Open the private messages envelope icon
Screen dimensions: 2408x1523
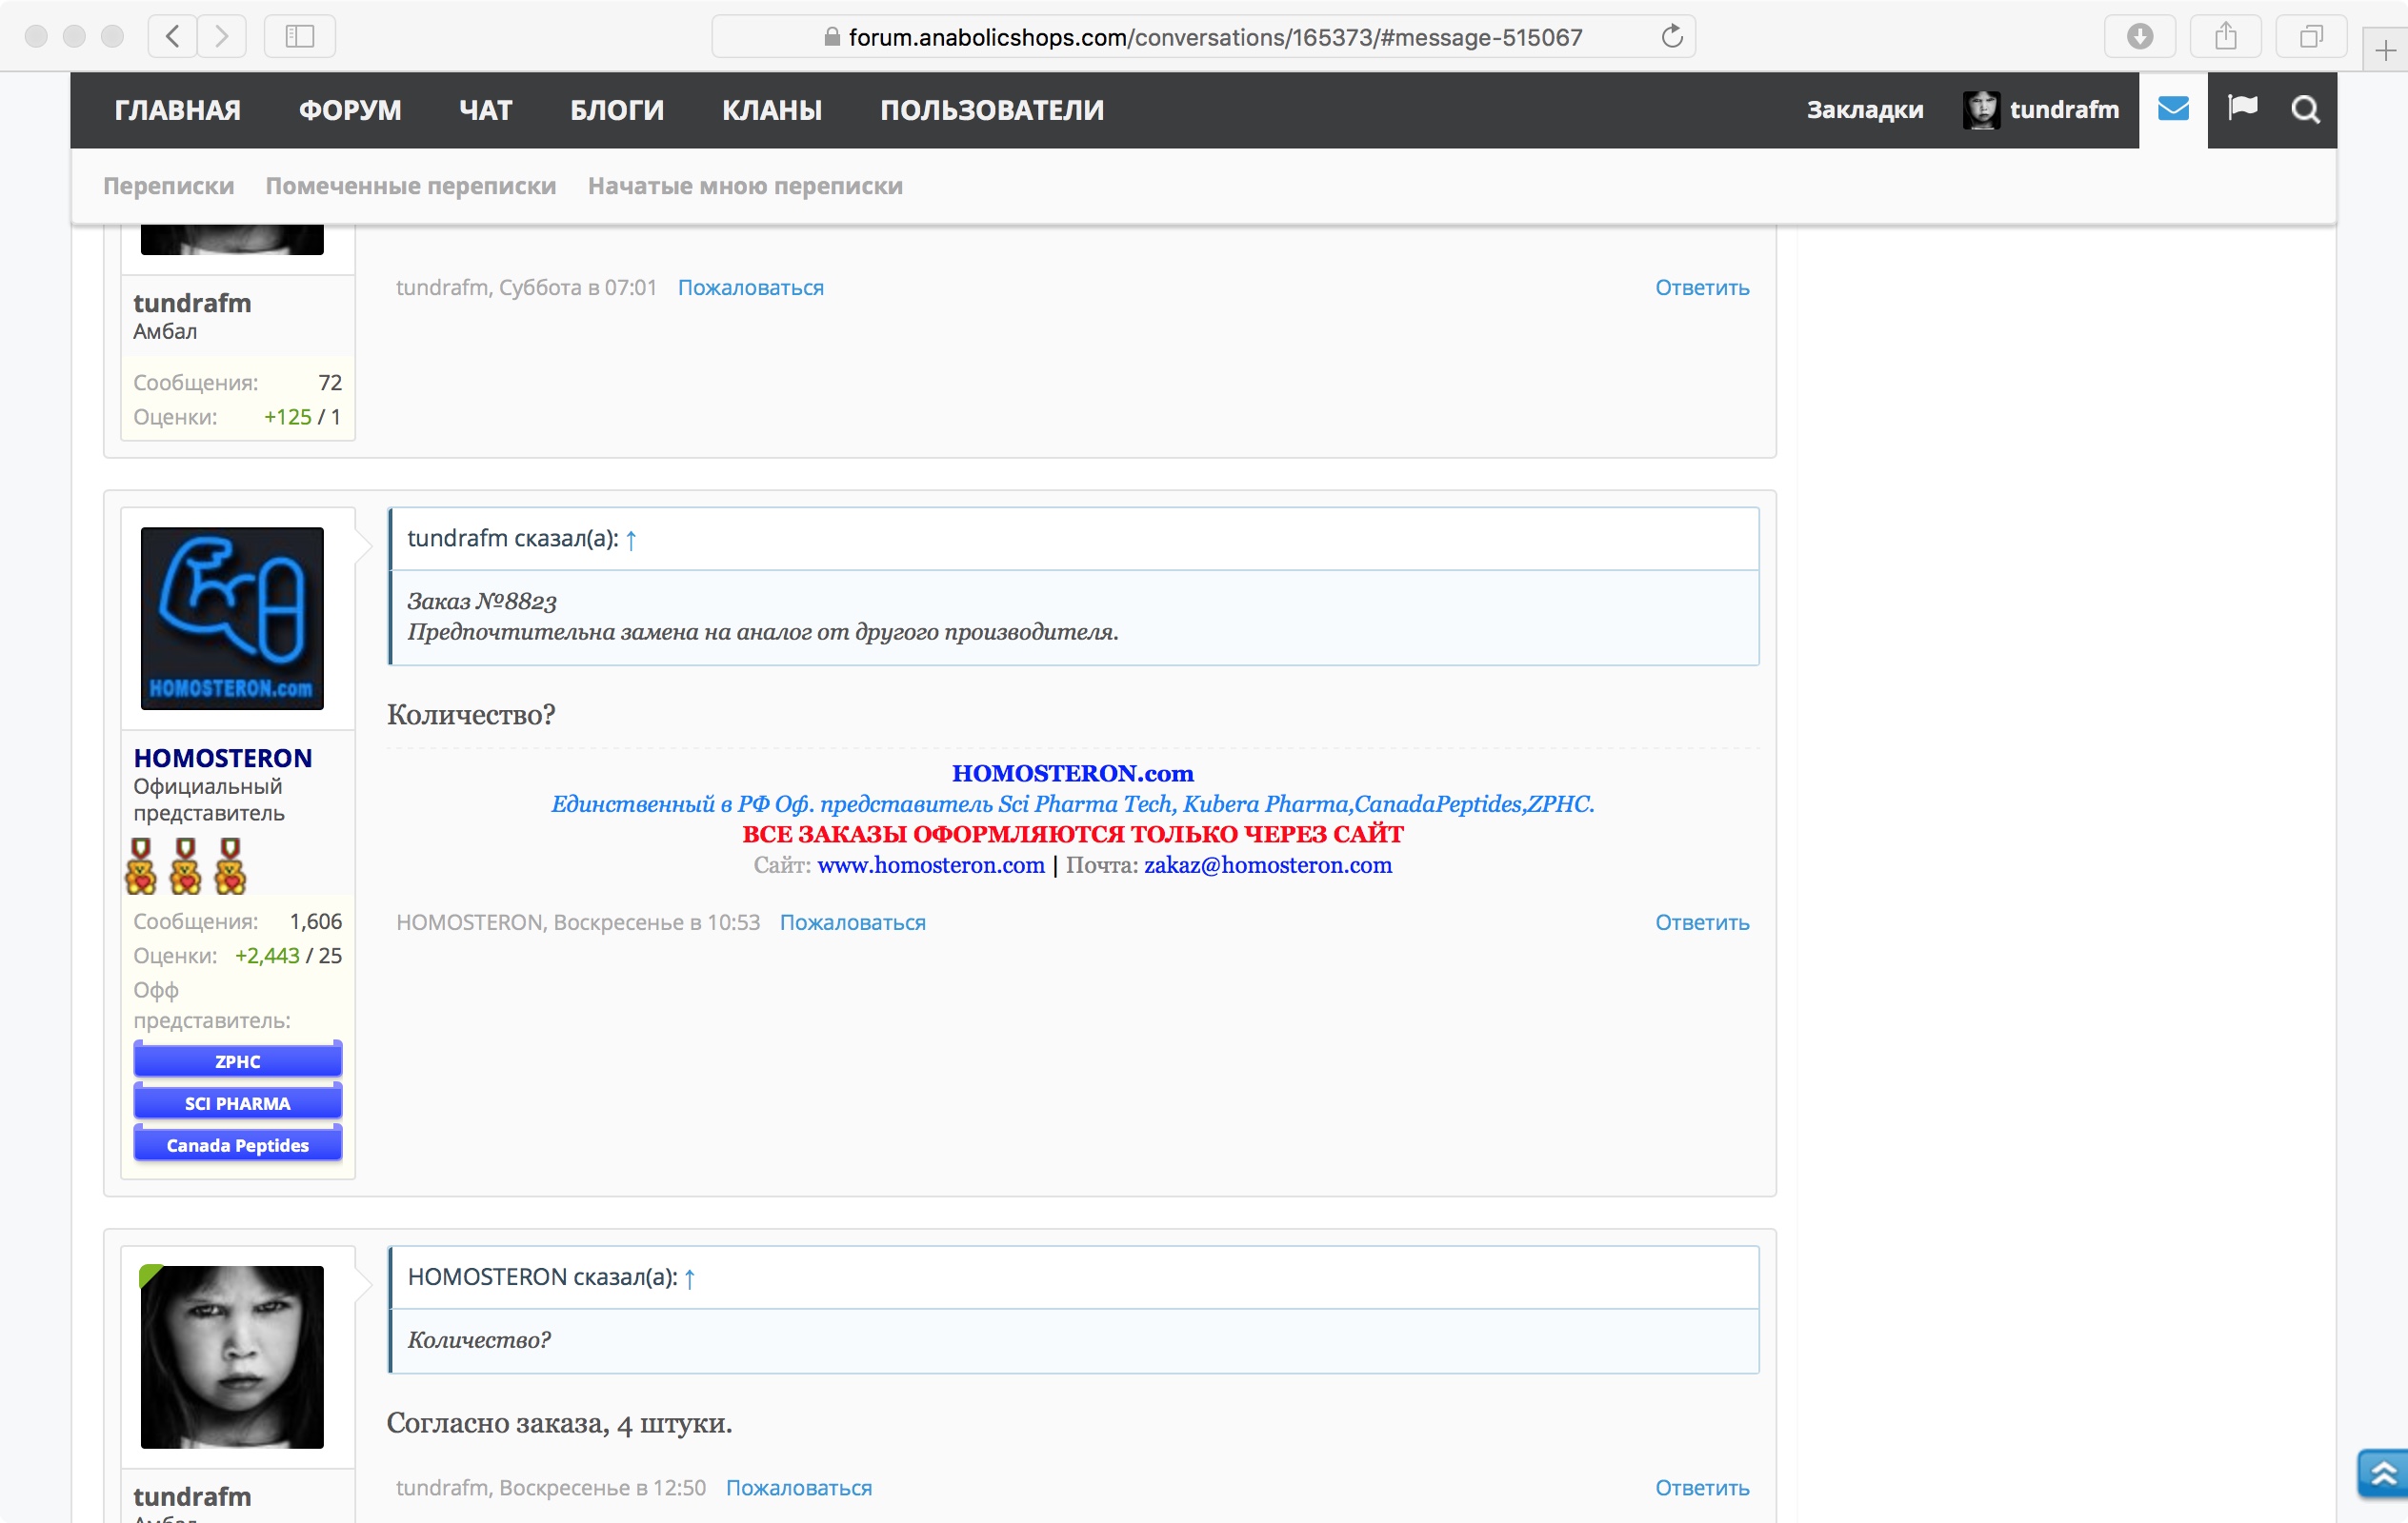click(x=2172, y=109)
